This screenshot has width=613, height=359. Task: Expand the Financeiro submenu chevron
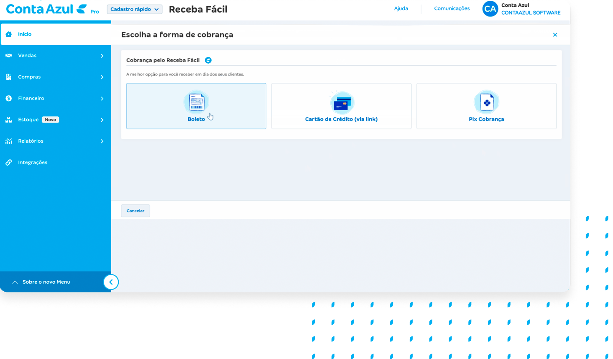pos(102,98)
